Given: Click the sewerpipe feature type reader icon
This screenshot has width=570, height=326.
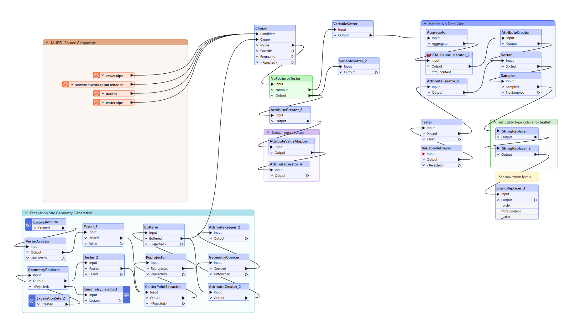Looking at the screenshot, I should coord(96,76).
